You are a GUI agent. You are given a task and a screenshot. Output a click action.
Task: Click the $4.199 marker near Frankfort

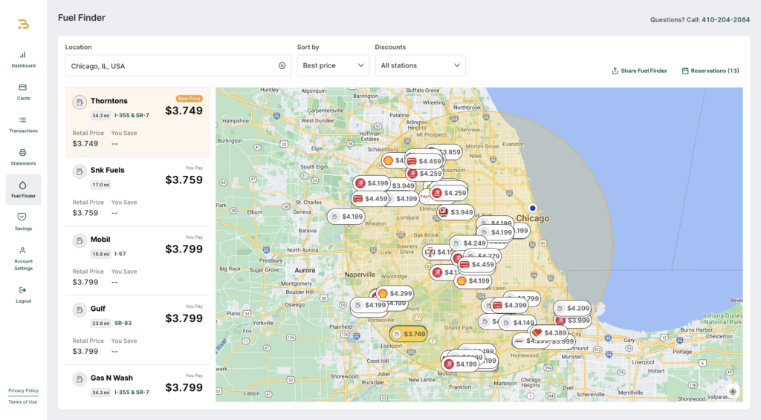[461, 364]
